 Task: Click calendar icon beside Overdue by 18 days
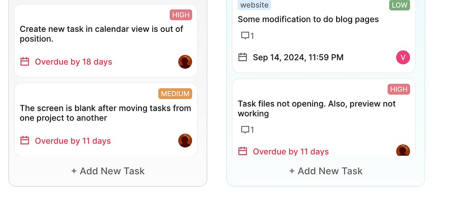25,61
